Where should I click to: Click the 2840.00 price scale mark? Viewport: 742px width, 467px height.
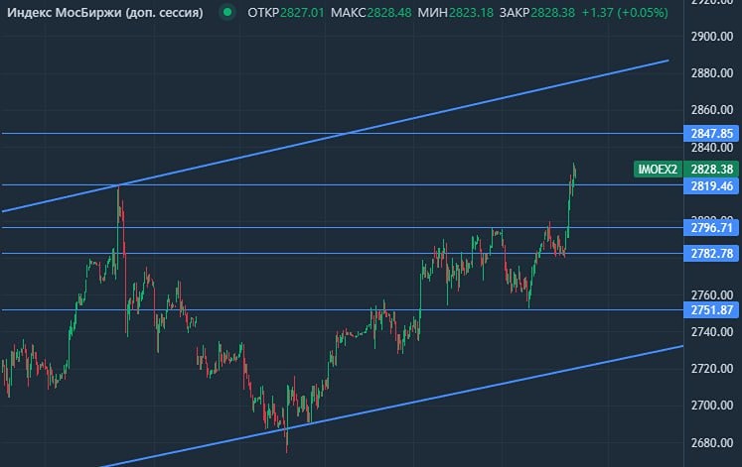click(712, 148)
